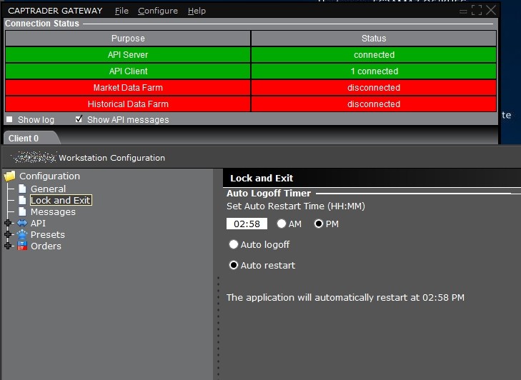Click the Historical Data Farm cell
Screen dimensions: 521x380
click(128, 104)
